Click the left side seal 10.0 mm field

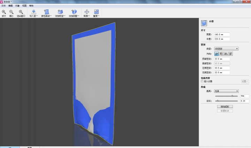(x=222, y=68)
